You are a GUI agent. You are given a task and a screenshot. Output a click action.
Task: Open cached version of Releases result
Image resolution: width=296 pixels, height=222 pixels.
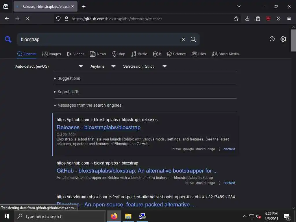pos(229,149)
